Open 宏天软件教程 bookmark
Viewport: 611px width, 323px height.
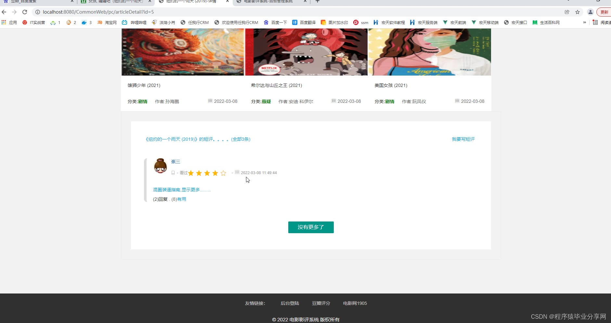(x=389, y=22)
